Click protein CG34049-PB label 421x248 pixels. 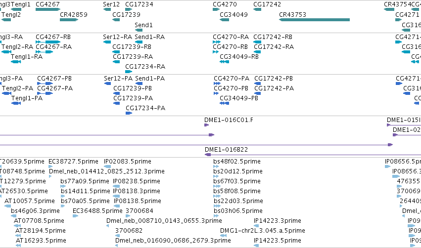tap(239, 98)
